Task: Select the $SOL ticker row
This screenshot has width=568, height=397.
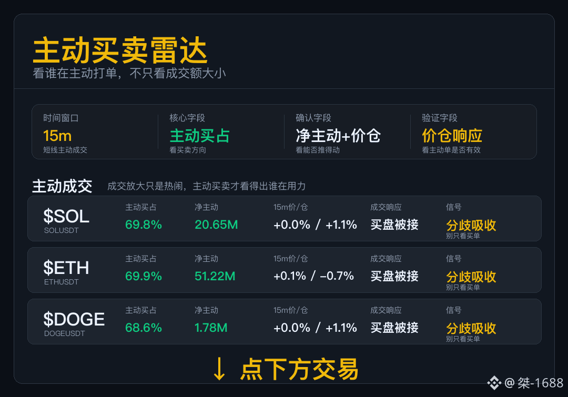Action: (285, 218)
